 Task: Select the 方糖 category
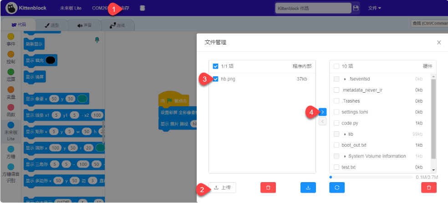pyautogui.click(x=10, y=153)
